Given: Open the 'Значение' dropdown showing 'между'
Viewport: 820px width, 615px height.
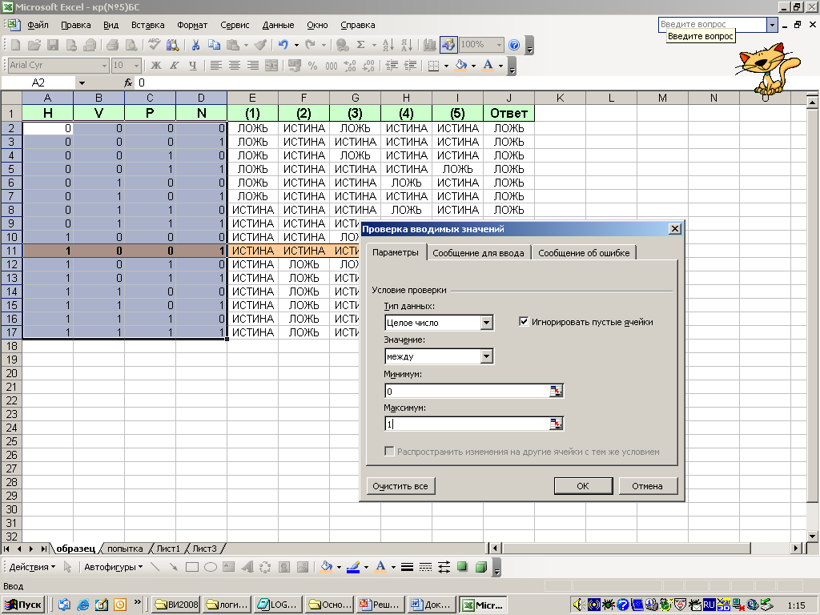Looking at the screenshot, I should 486,357.
